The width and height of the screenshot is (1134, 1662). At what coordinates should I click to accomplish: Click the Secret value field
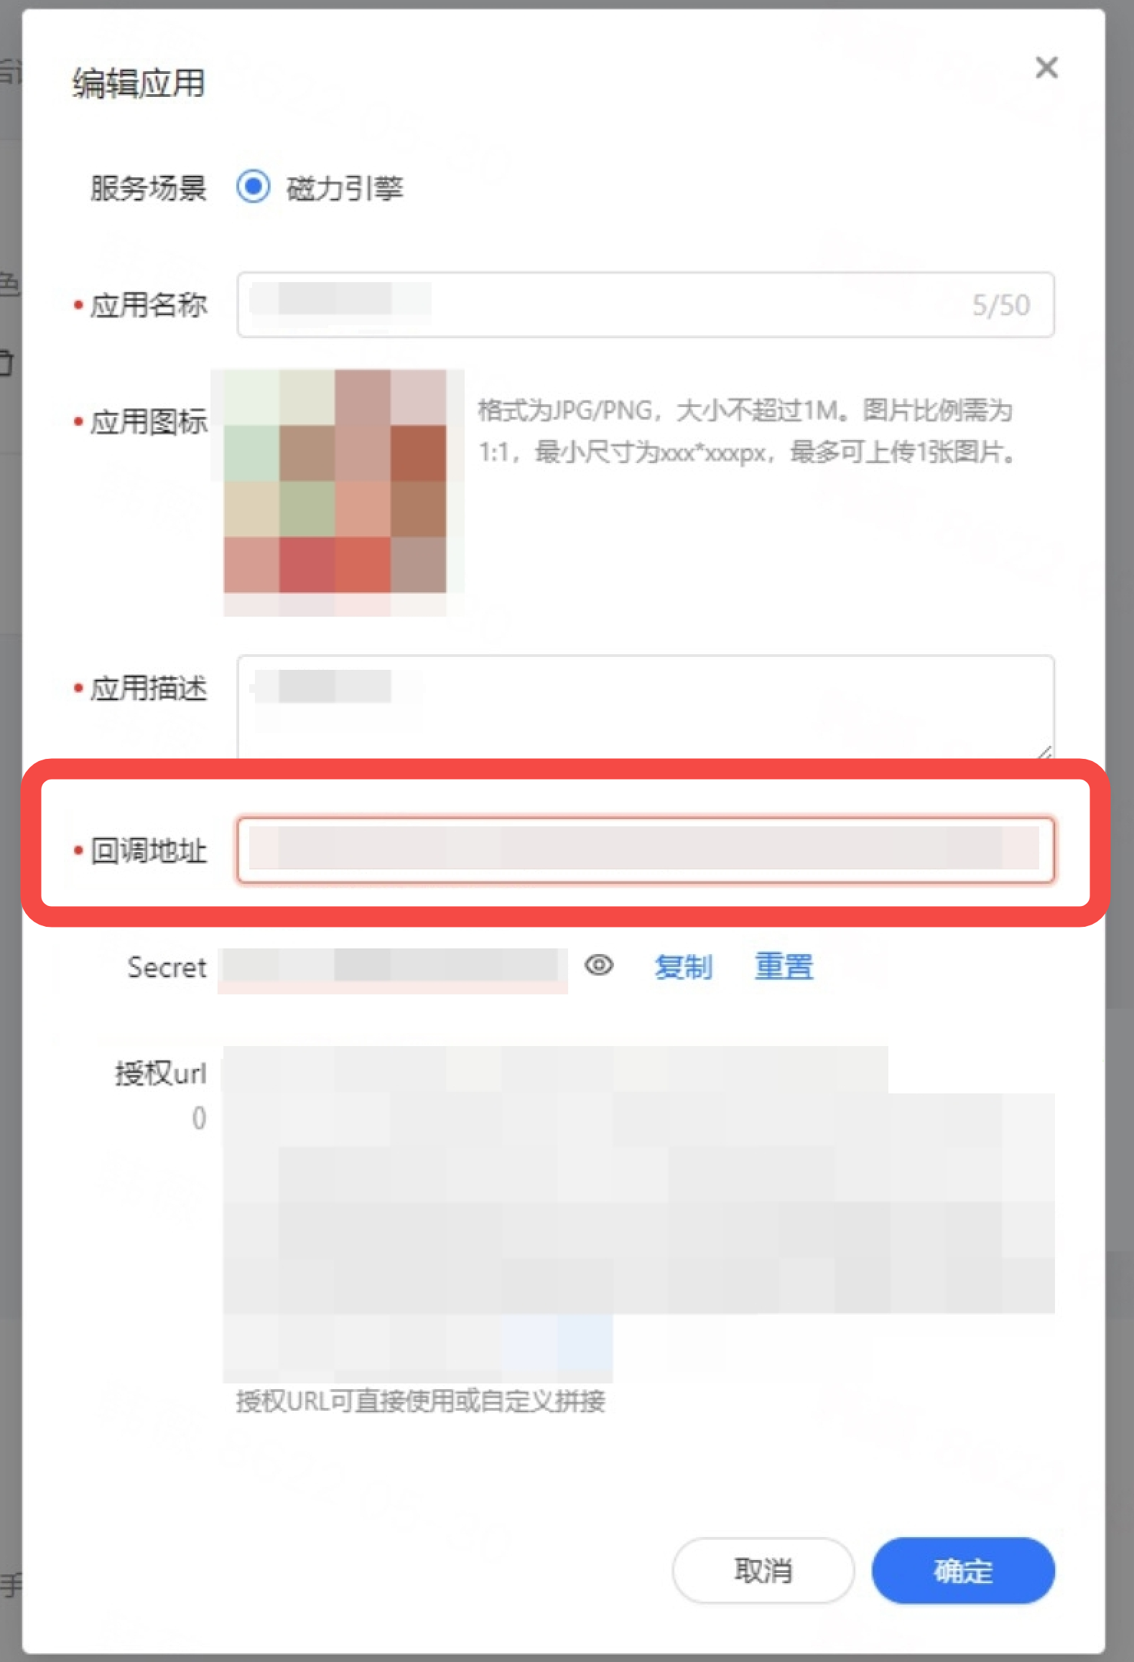pos(392,966)
